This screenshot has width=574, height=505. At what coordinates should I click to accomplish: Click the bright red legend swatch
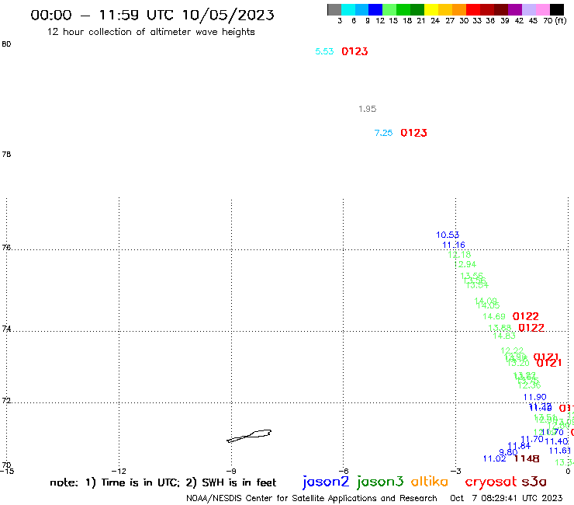point(473,9)
